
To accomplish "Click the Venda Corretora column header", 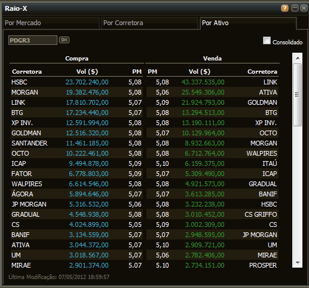I will (262, 72).
